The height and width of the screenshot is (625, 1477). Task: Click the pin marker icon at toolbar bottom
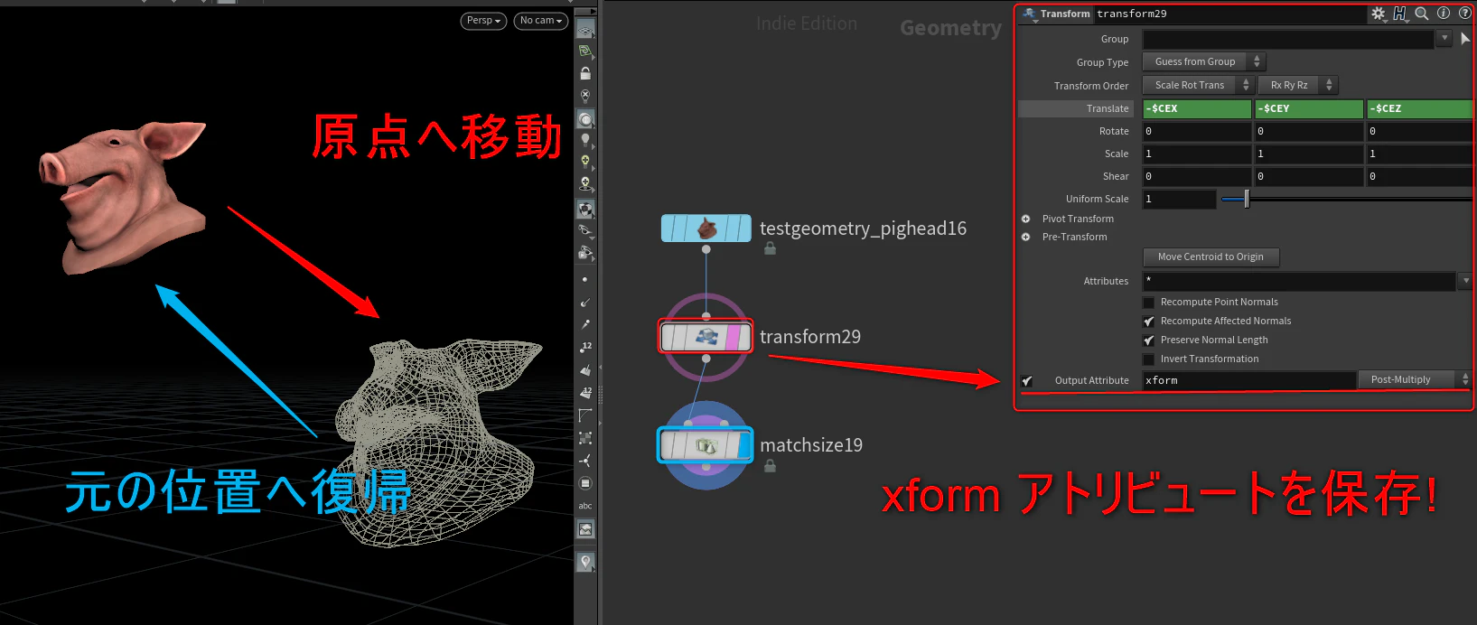tap(585, 562)
